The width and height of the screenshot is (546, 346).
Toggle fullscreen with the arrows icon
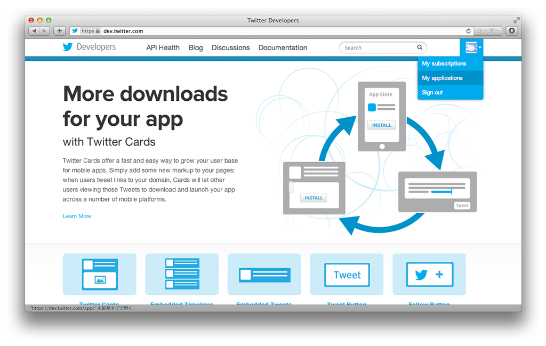tap(516, 20)
